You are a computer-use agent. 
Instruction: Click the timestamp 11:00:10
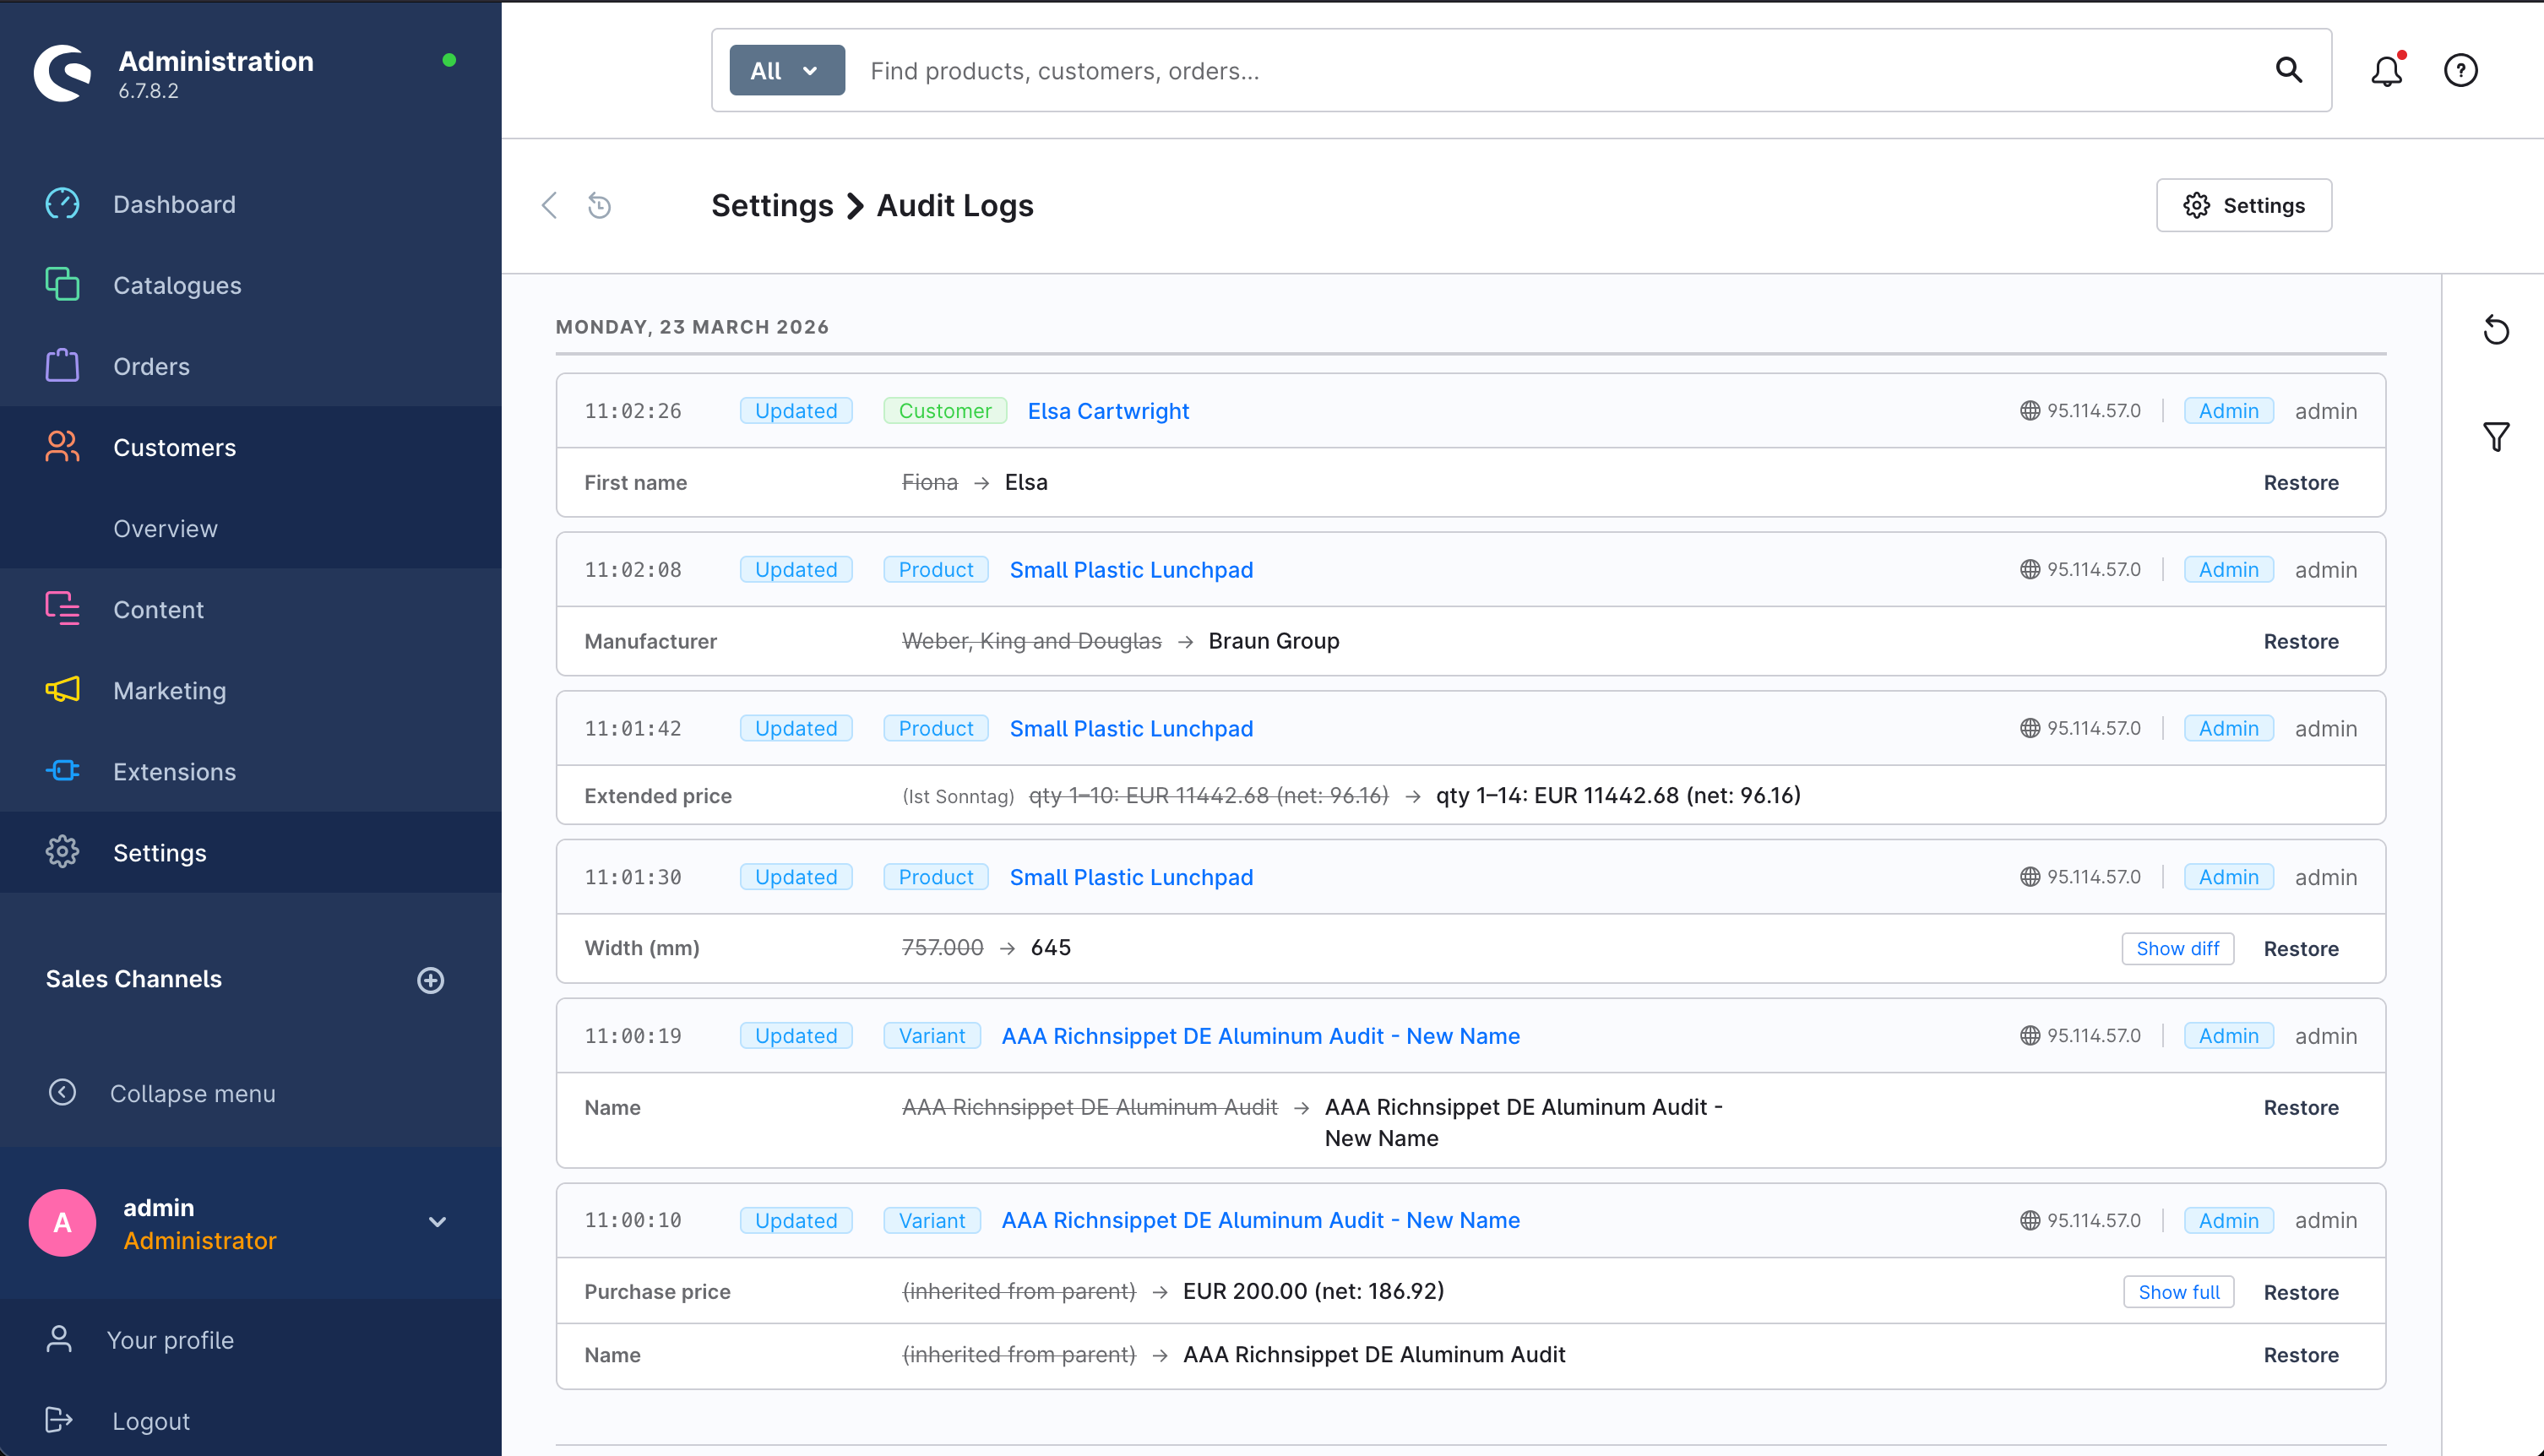coord(633,1220)
